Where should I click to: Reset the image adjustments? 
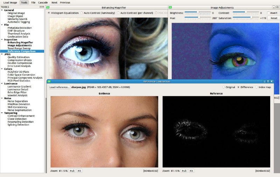[x=274, y=18]
